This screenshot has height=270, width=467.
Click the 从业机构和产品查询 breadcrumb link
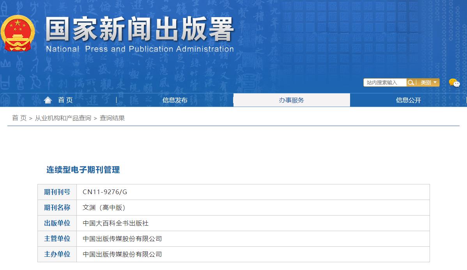[x=63, y=118]
